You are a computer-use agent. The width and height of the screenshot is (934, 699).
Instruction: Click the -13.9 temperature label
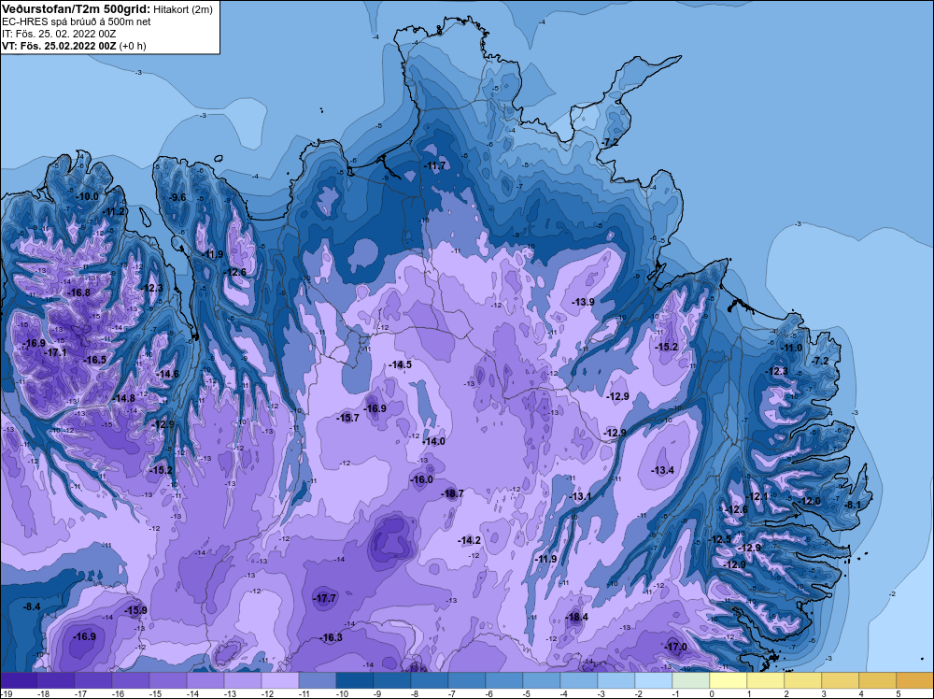point(583,302)
